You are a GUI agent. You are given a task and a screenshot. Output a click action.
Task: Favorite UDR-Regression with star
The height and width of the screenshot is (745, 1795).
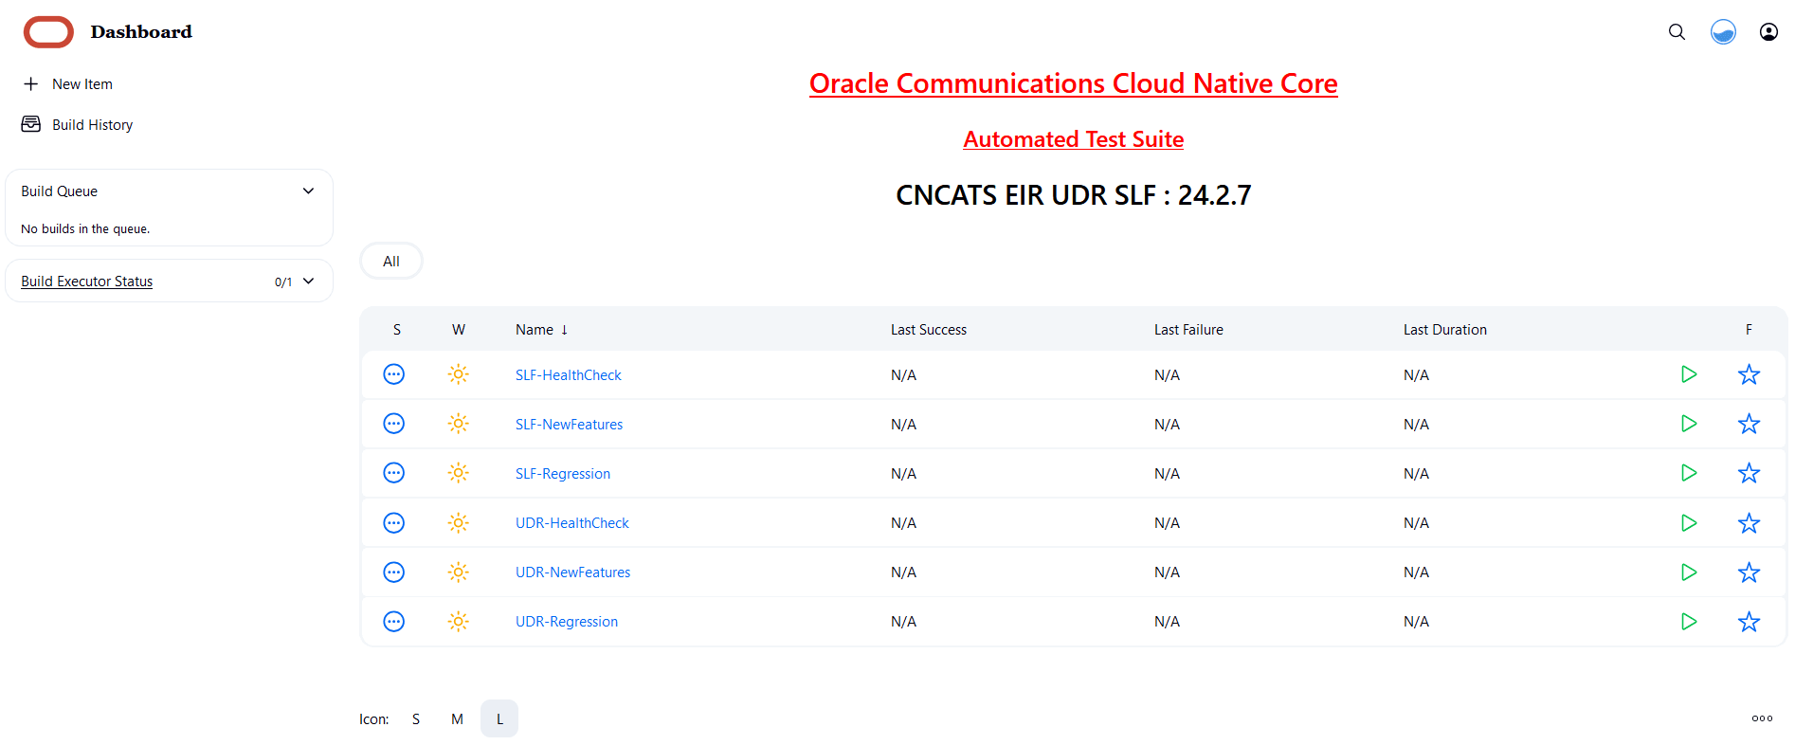pos(1750,622)
